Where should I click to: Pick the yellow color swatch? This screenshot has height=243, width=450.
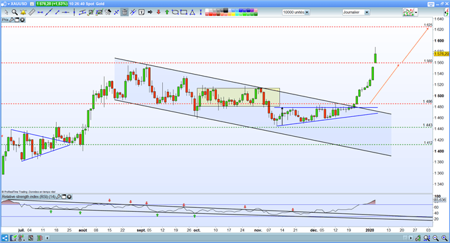[234, 14]
